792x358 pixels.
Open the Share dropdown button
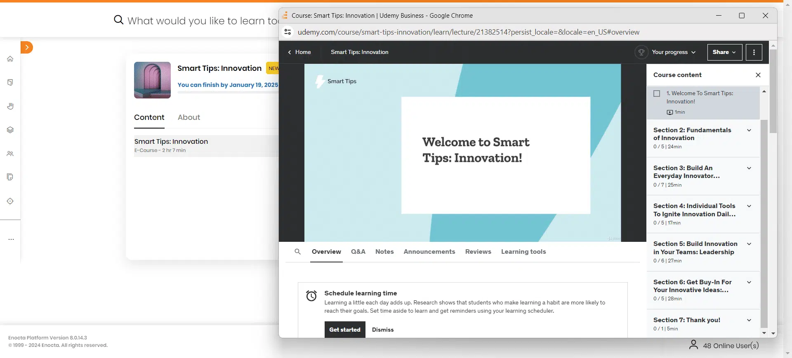click(x=725, y=52)
